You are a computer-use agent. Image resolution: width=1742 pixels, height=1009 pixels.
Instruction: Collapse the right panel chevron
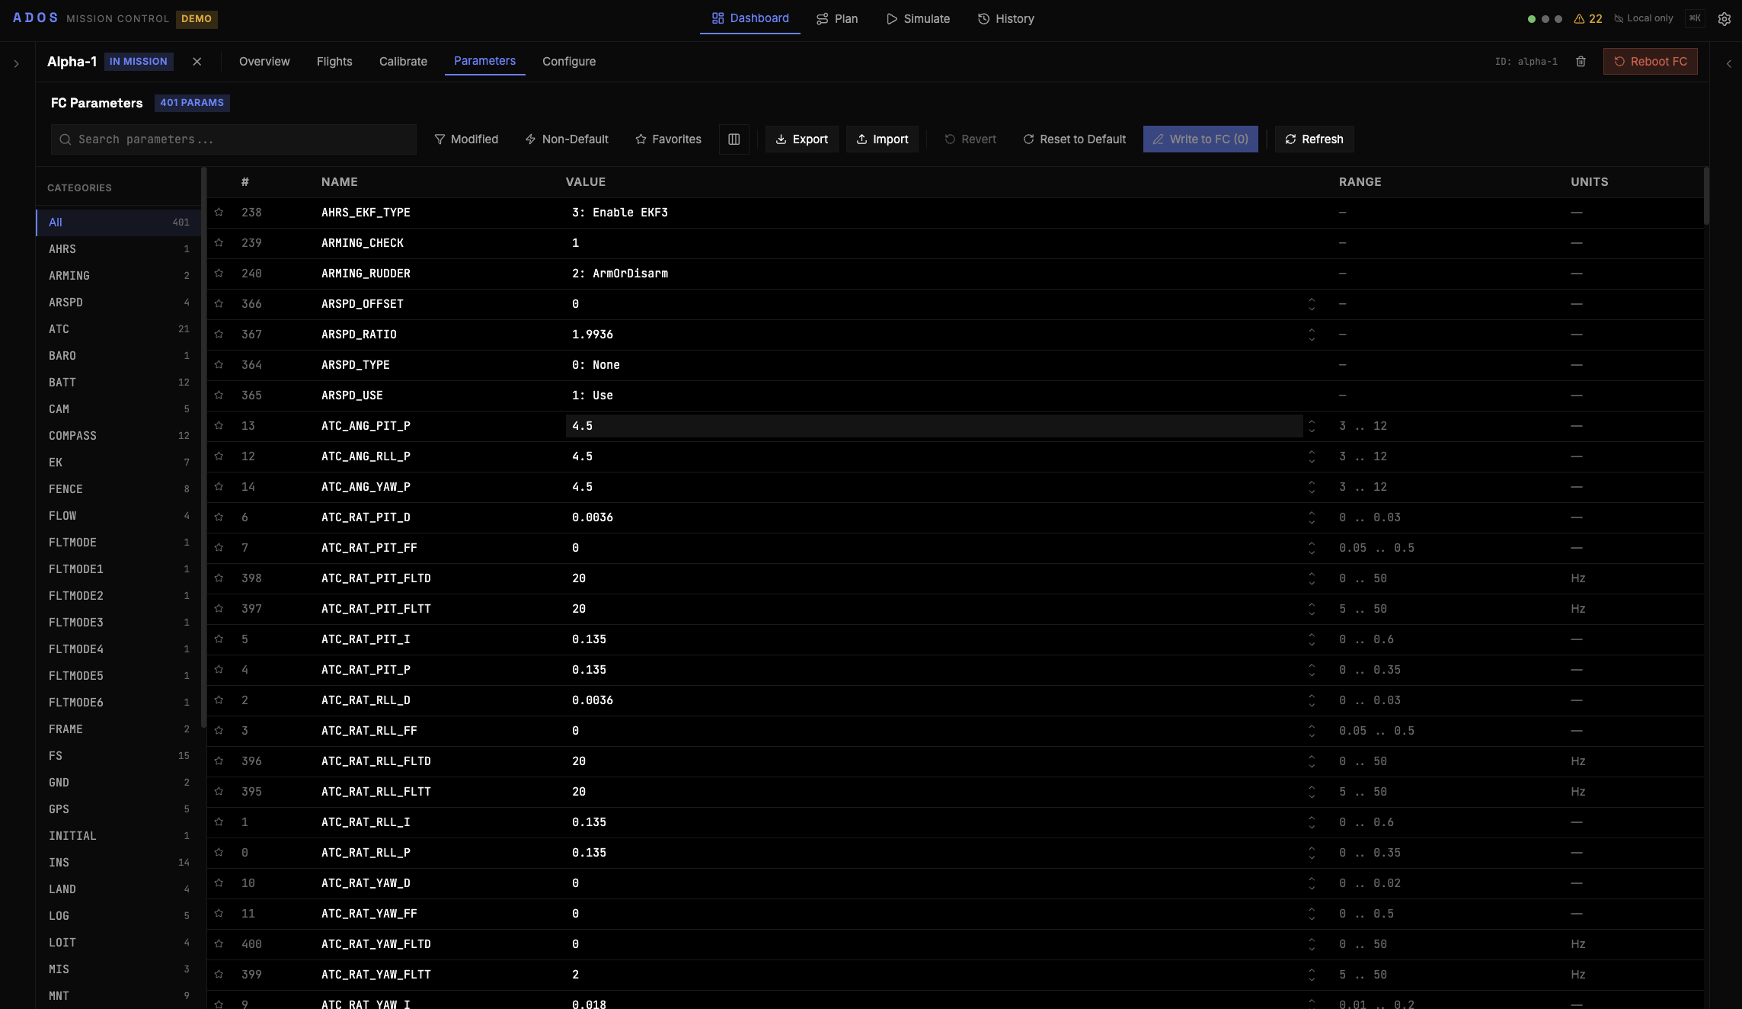click(x=1728, y=64)
